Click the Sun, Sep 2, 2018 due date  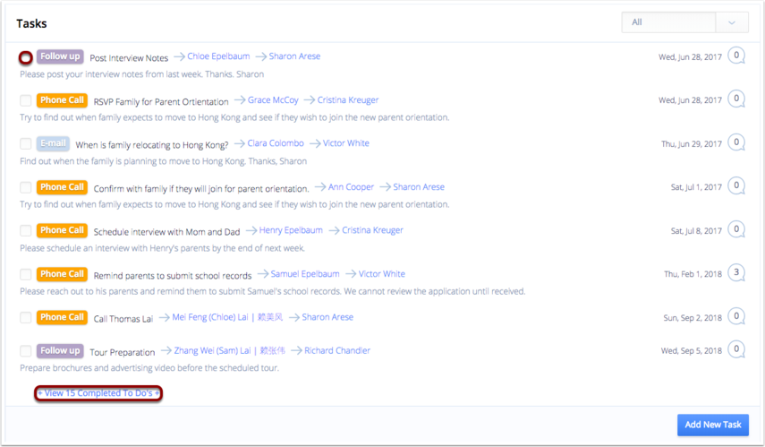tap(693, 318)
